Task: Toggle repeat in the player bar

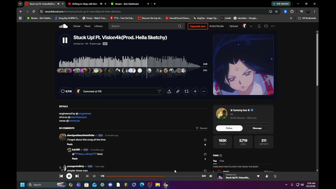Action: (94, 176)
